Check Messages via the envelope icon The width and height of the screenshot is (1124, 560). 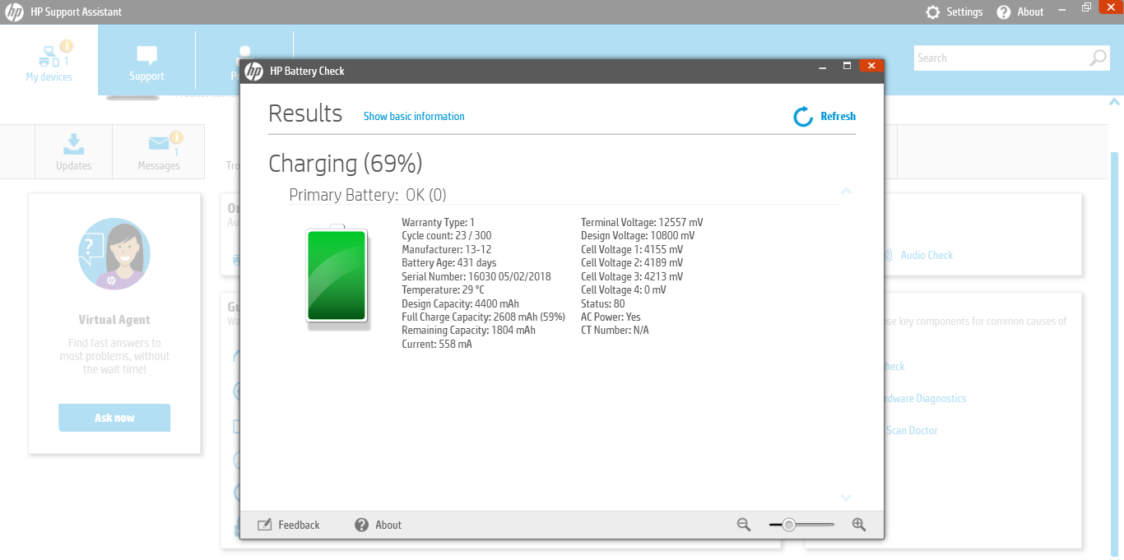pyautogui.click(x=157, y=144)
